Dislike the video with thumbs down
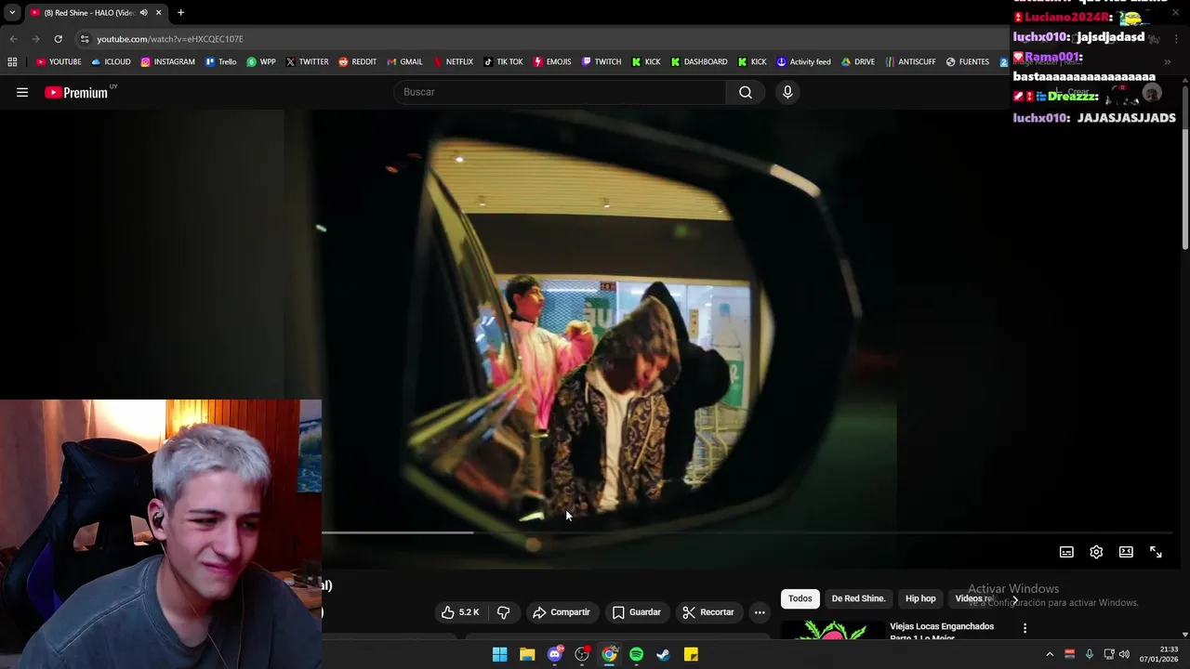The height and width of the screenshot is (669, 1190). [503, 612]
